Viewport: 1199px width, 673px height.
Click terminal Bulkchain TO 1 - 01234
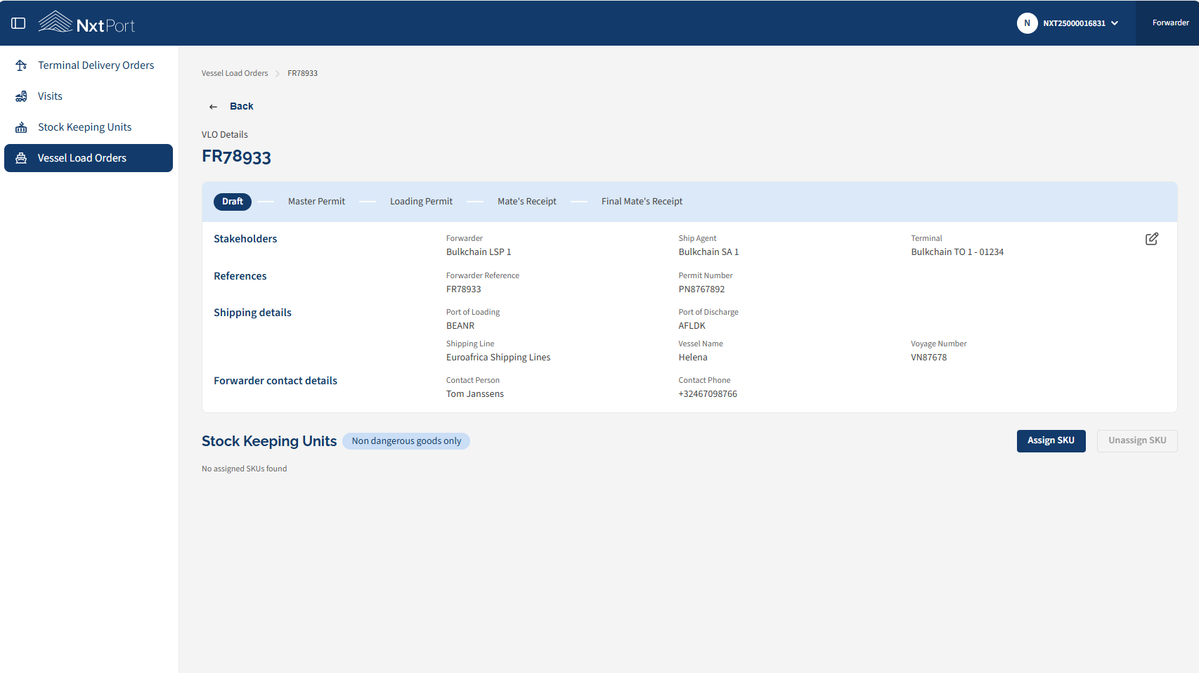coord(957,252)
